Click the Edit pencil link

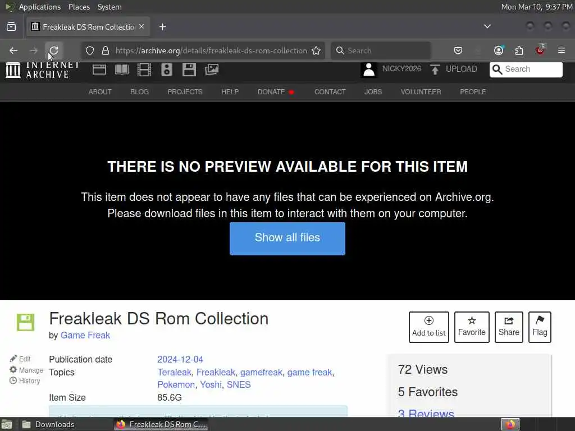20,359
